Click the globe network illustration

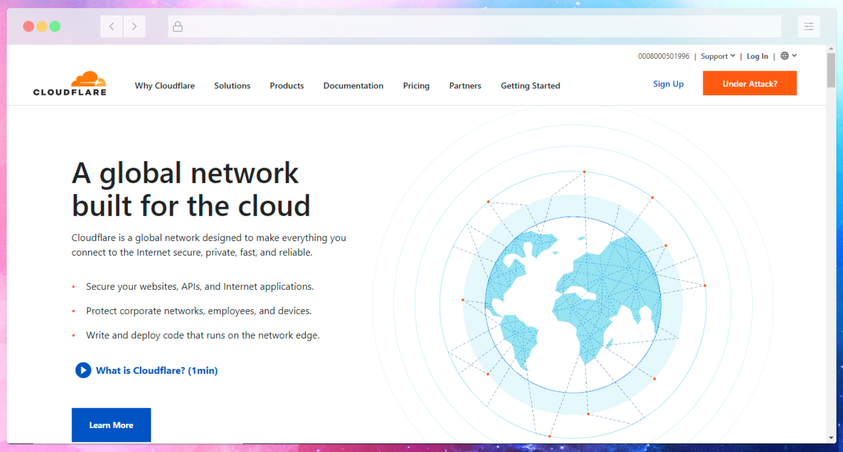(x=573, y=304)
